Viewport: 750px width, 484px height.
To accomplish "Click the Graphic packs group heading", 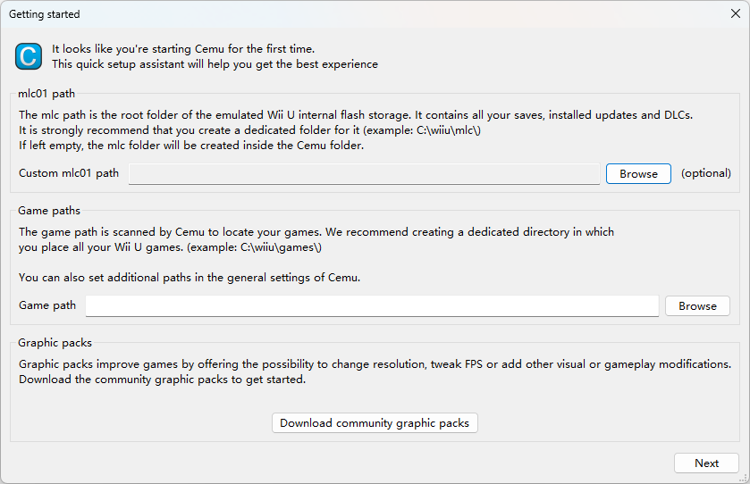I will (55, 343).
